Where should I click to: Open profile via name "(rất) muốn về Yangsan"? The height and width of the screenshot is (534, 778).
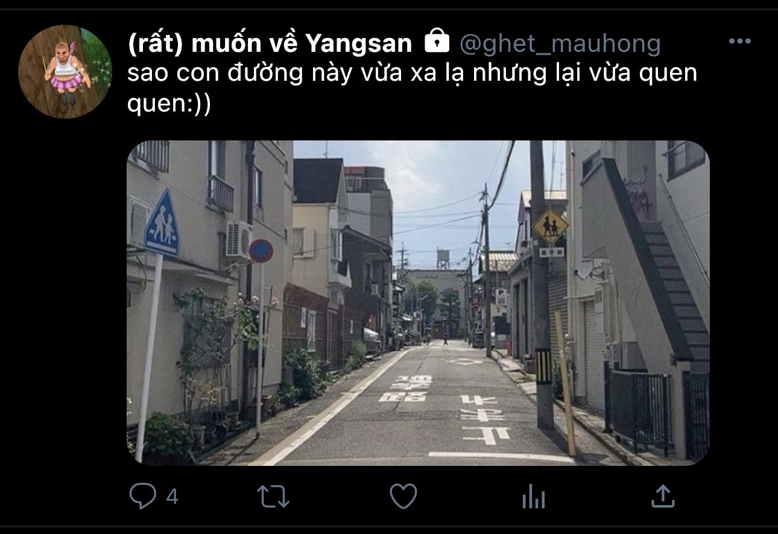[270, 43]
